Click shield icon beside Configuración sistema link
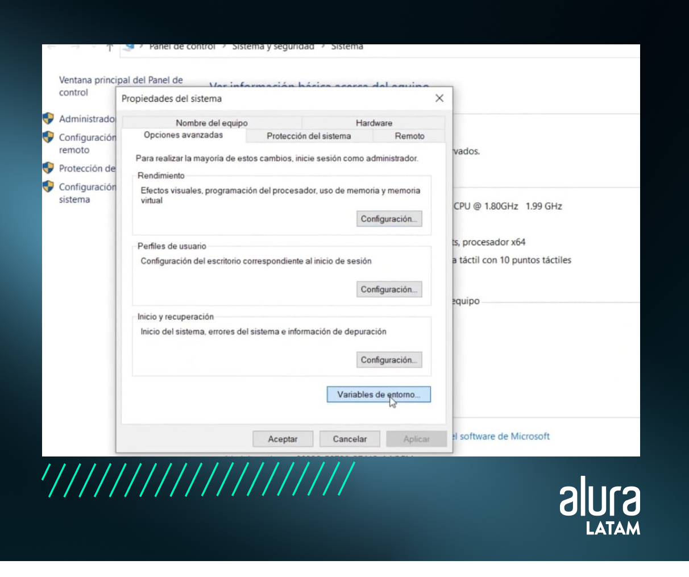Viewport: 689px width, 577px height. click(x=48, y=186)
